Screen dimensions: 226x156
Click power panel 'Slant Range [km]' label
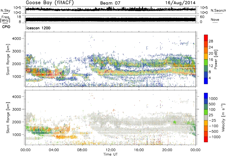(8, 59)
